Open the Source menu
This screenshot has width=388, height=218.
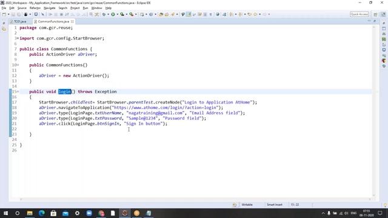22,8
